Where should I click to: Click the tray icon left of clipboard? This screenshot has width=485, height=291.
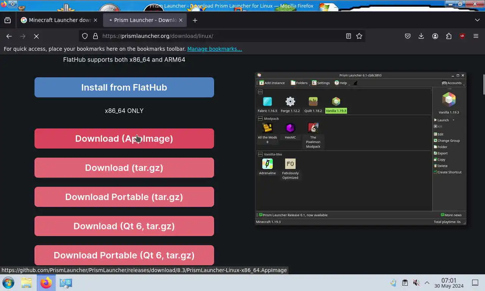[x=393, y=283]
